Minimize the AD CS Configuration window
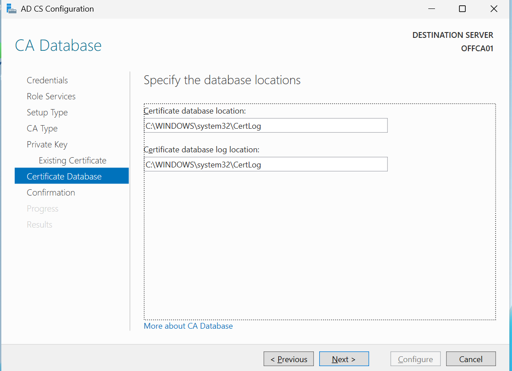Image resolution: width=512 pixels, height=371 pixels. (431, 9)
